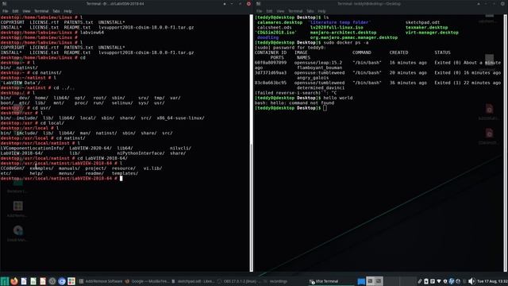This screenshot has width=508, height=286.
Task: Open Edit menu in right terminal window
Action: pyautogui.click(x=269, y=11)
